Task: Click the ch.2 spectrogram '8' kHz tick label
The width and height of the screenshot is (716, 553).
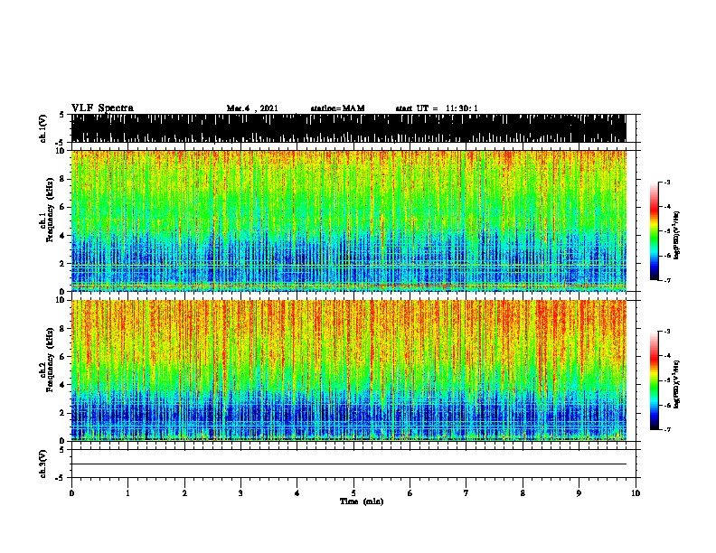Action: tap(62, 329)
